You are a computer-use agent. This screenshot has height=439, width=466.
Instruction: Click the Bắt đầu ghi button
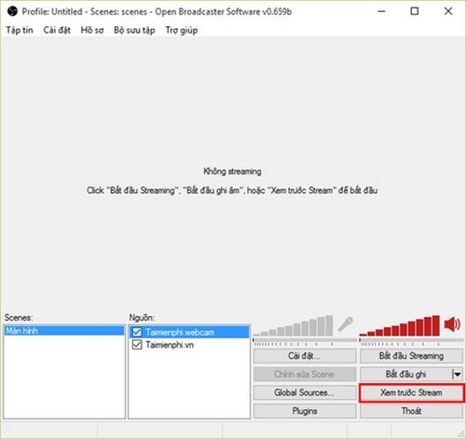[x=406, y=375]
